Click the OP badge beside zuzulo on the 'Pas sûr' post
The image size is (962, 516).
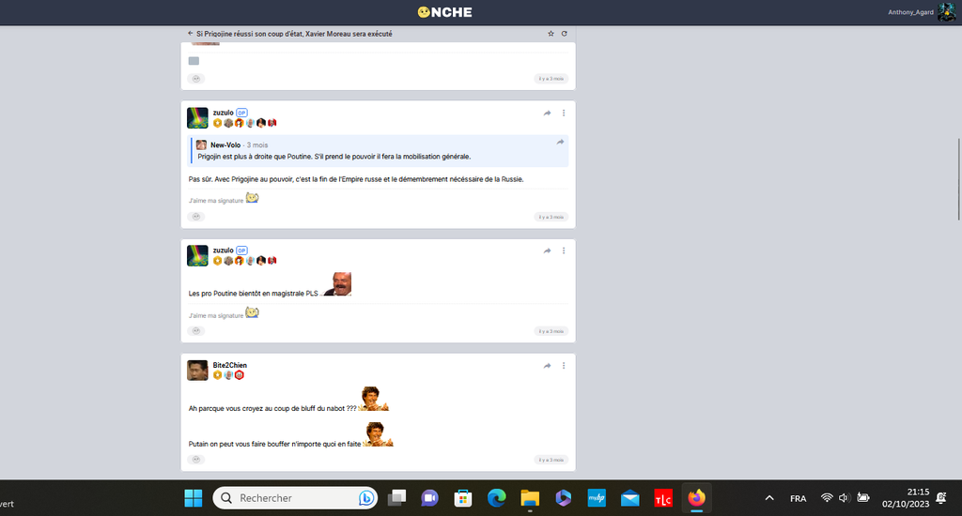[x=241, y=113]
